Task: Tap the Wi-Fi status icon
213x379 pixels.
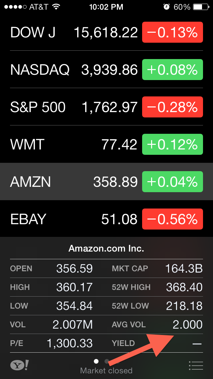Action: (x=56, y=7)
